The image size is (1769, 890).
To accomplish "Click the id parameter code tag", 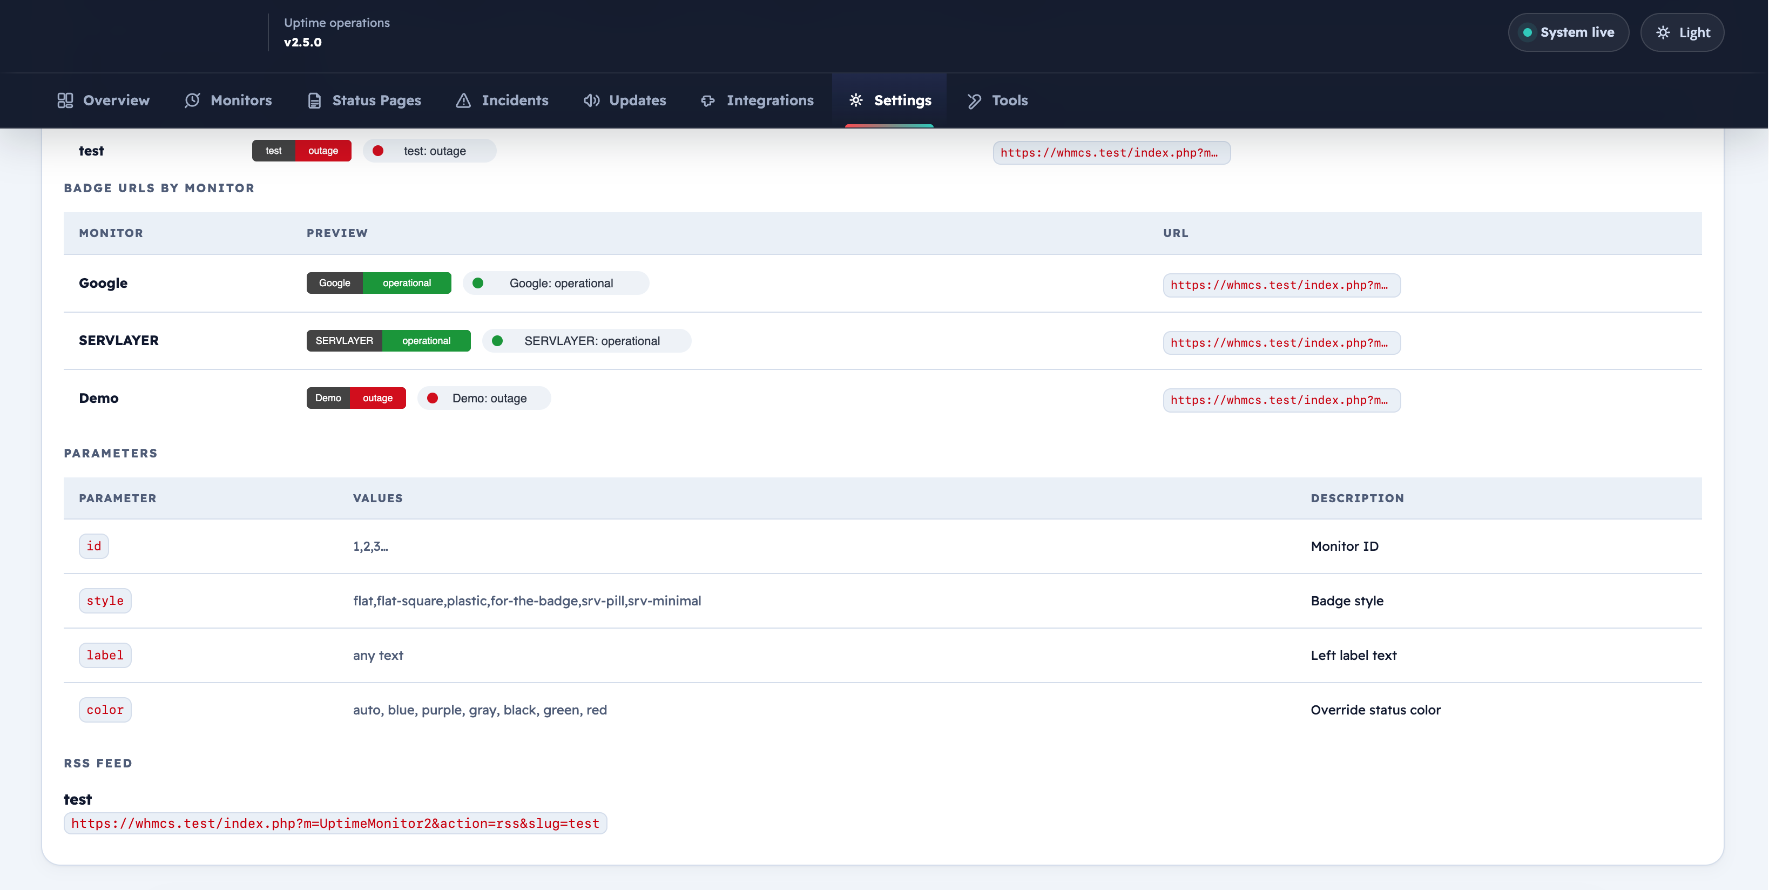I will [94, 546].
